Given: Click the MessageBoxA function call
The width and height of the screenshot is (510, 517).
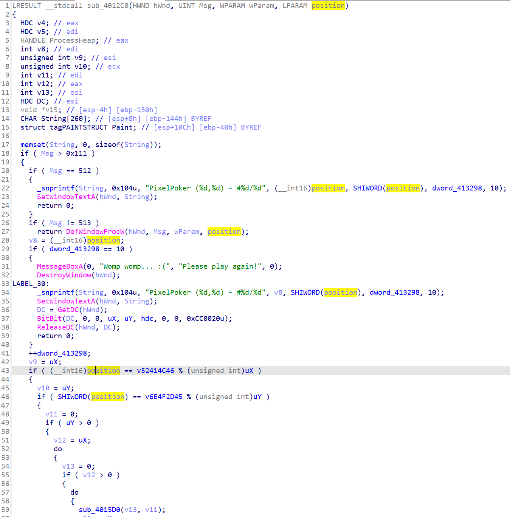Looking at the screenshot, I should (x=60, y=266).
